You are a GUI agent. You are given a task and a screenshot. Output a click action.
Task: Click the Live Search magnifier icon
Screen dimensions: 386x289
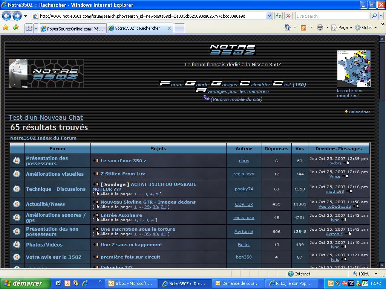374,16
